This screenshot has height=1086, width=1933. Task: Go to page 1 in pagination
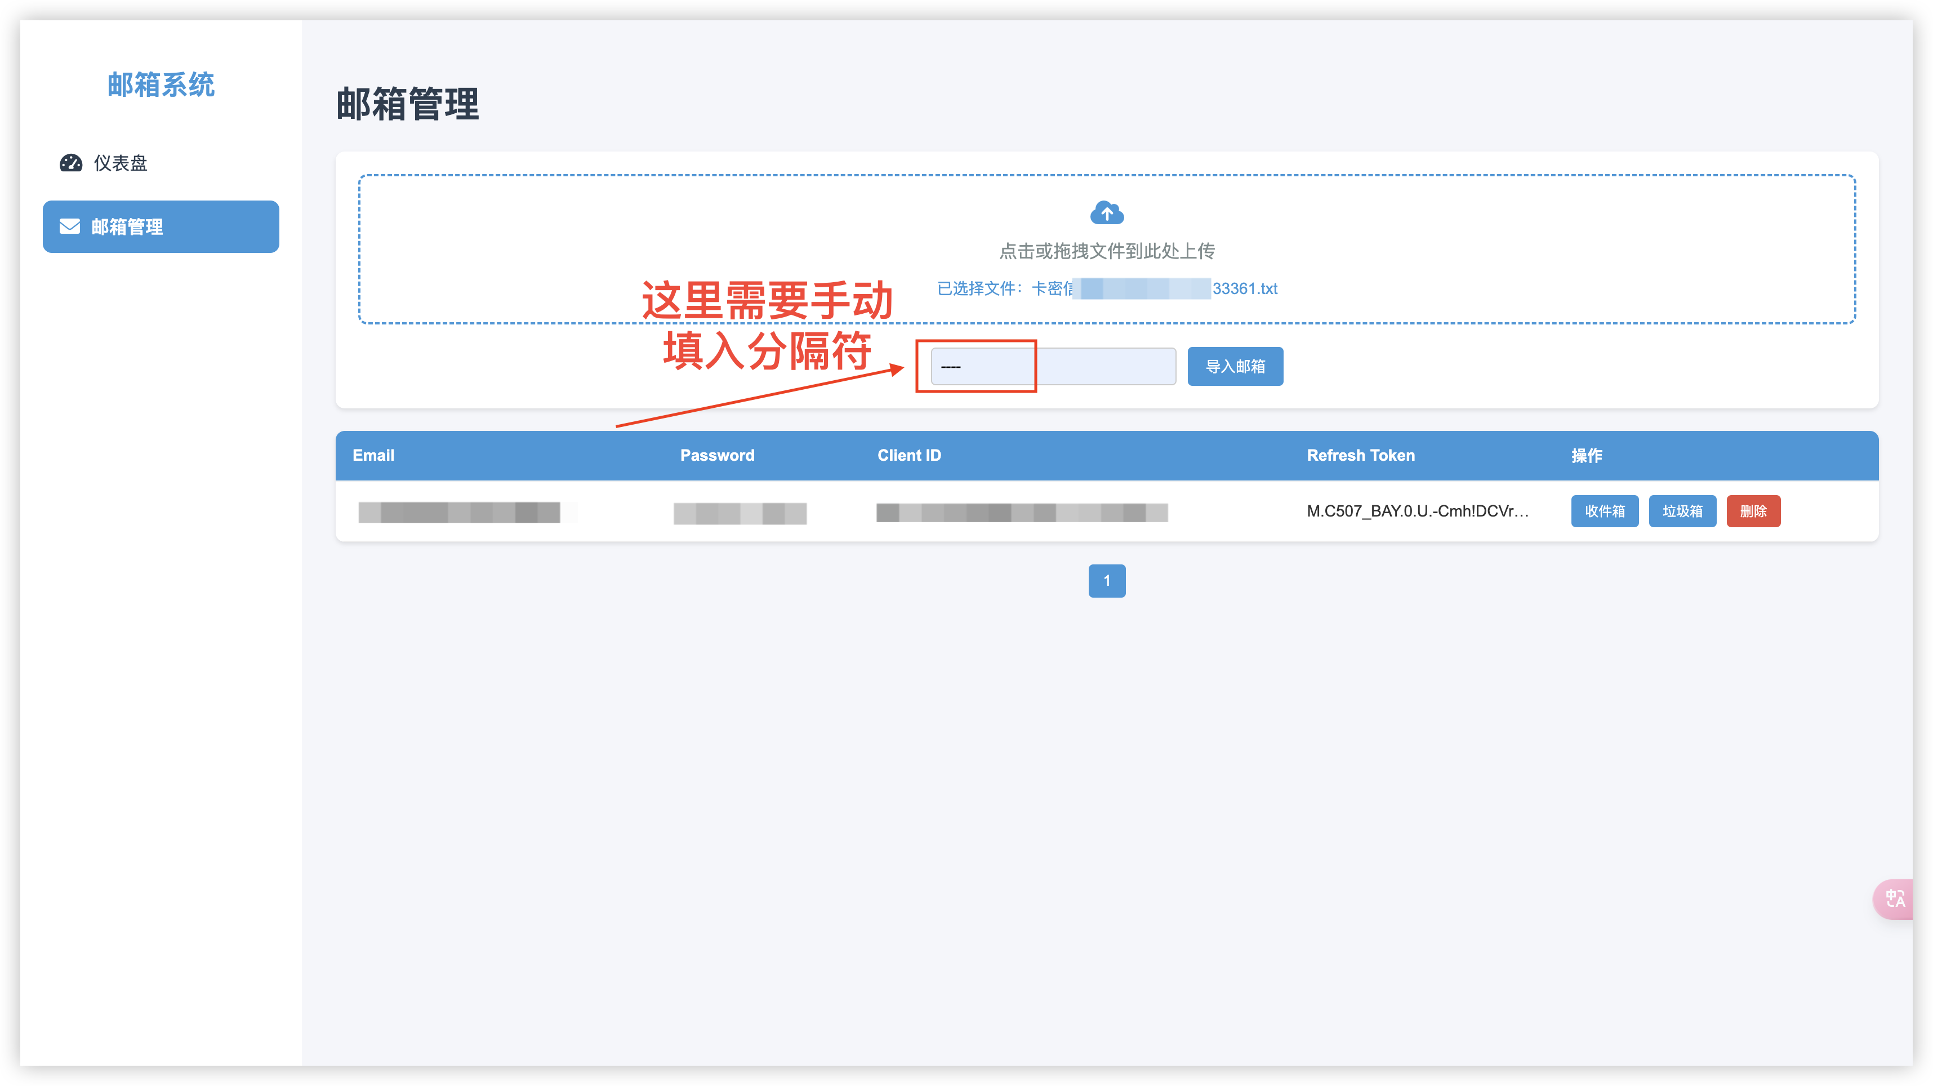click(x=1106, y=581)
